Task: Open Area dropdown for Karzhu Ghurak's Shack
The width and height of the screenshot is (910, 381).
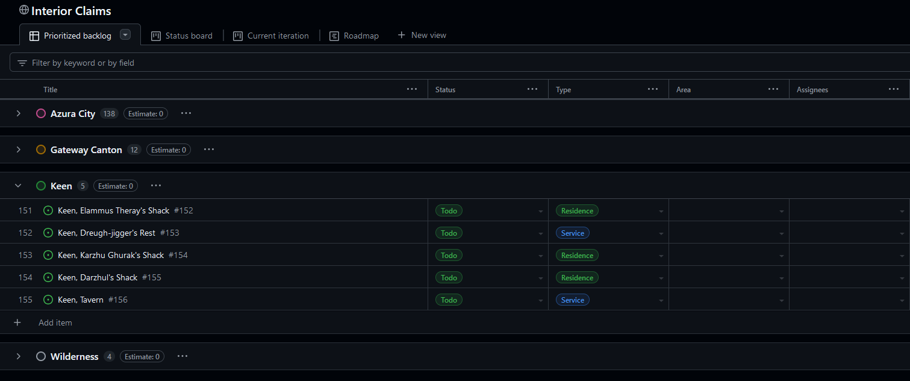Action: (x=782, y=256)
